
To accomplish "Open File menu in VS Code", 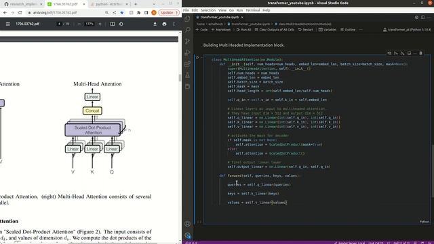I will pos(186,10).
